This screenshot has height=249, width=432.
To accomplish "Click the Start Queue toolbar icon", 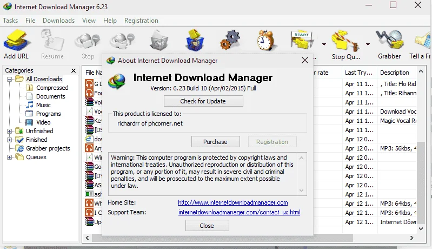I will pyautogui.click(x=302, y=40).
